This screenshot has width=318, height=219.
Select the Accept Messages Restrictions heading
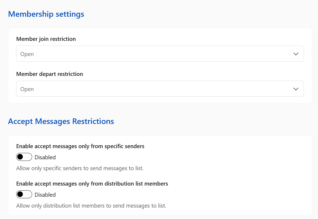(61, 121)
